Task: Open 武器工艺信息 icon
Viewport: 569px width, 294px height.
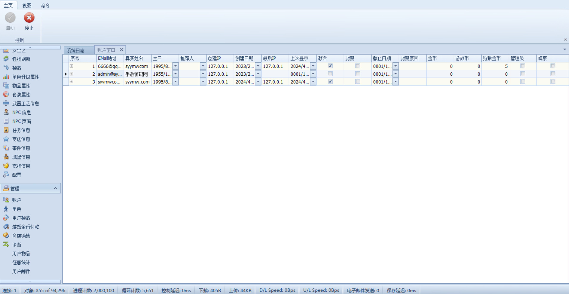Action: (x=6, y=103)
